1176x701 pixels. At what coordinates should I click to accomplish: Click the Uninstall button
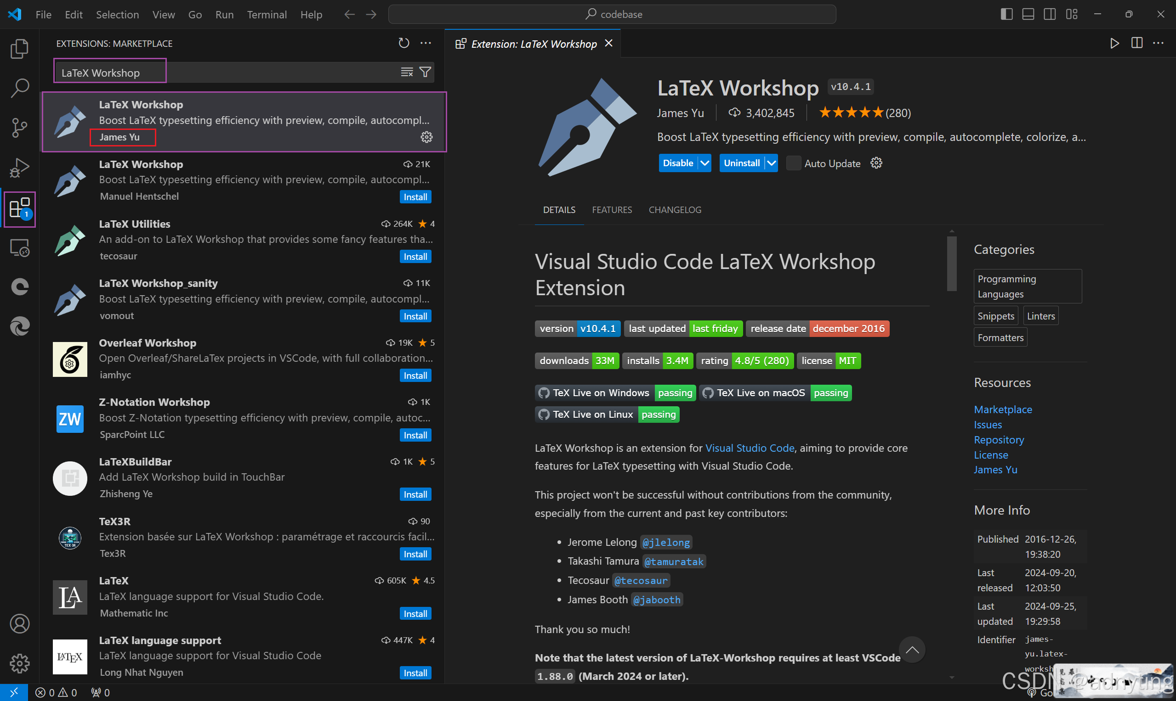(x=741, y=163)
